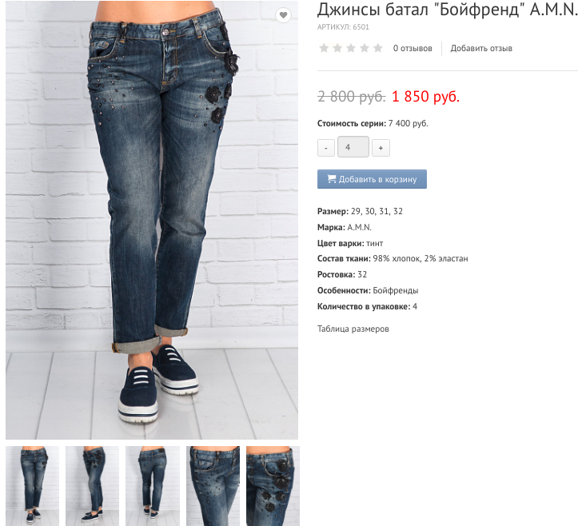Open the Добавить отзыв link
The width and height of the screenshot is (578, 526).
pyautogui.click(x=481, y=48)
